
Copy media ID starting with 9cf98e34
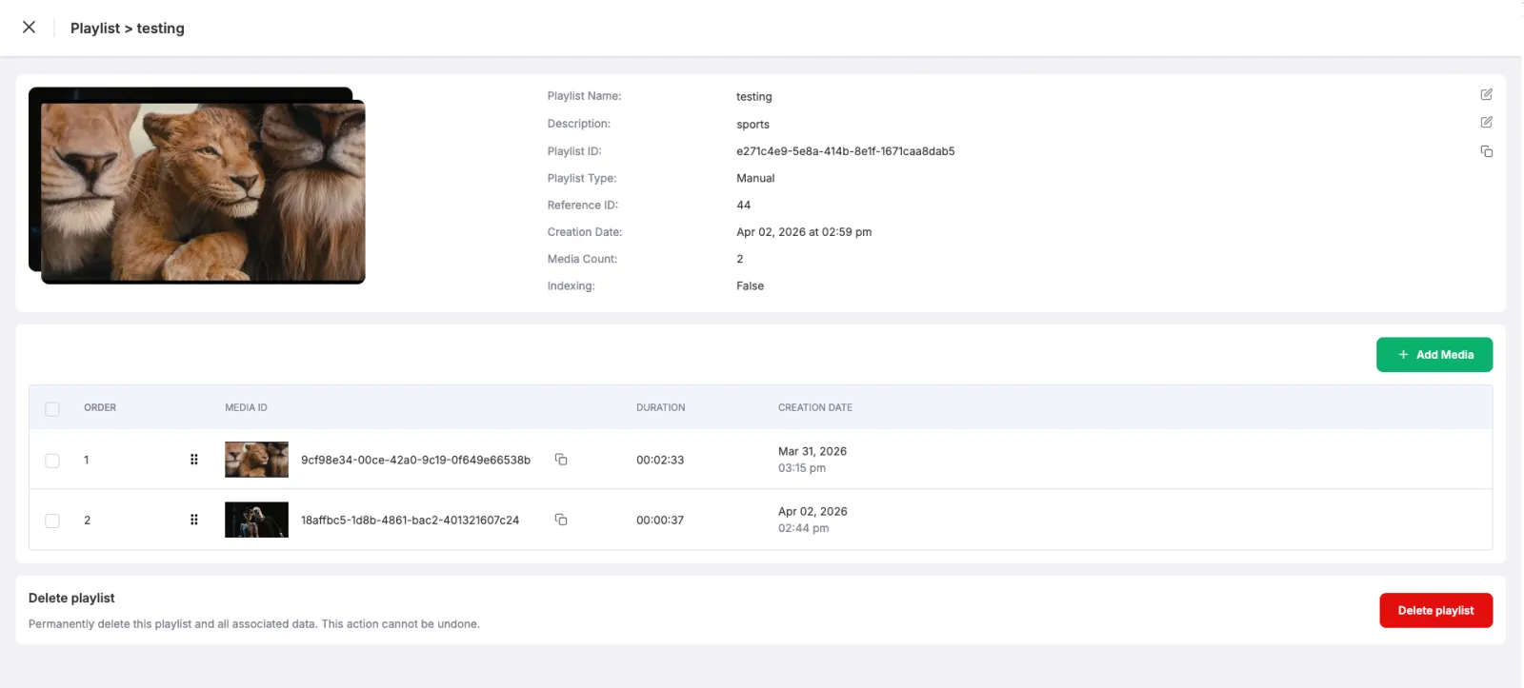tap(561, 460)
